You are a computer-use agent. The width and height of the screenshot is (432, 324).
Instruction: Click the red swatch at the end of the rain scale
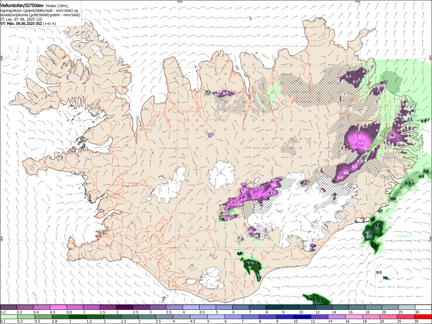(x=423, y=317)
